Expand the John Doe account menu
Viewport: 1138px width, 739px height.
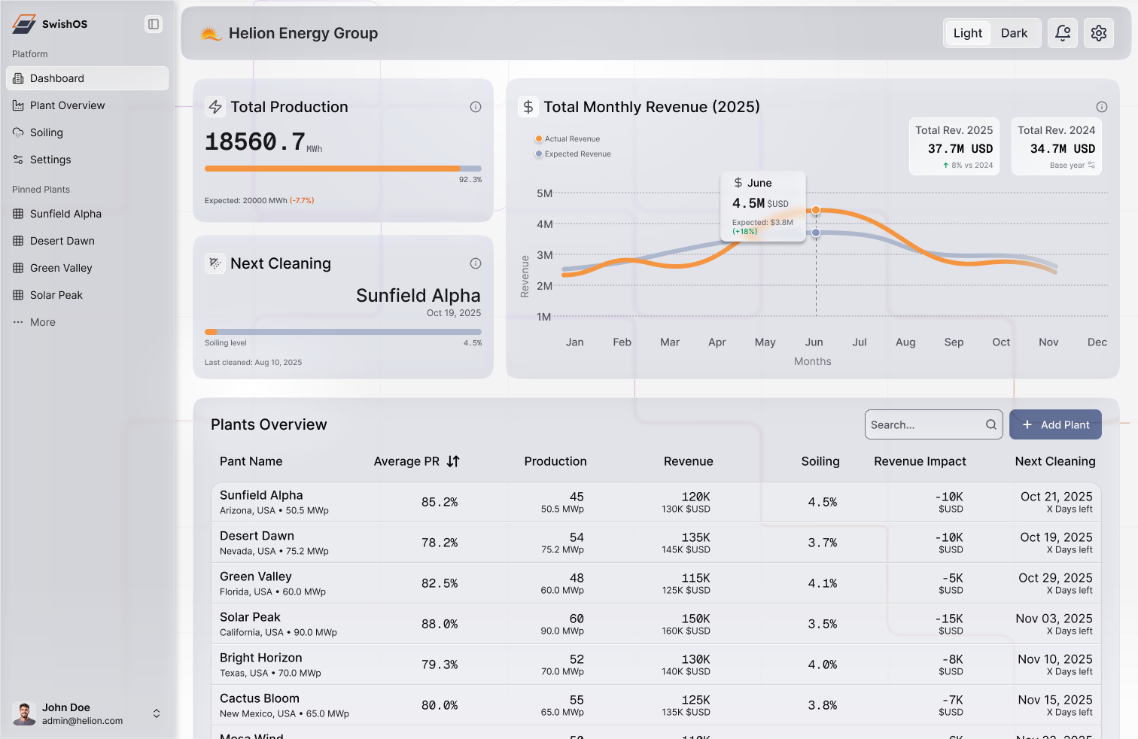157,713
